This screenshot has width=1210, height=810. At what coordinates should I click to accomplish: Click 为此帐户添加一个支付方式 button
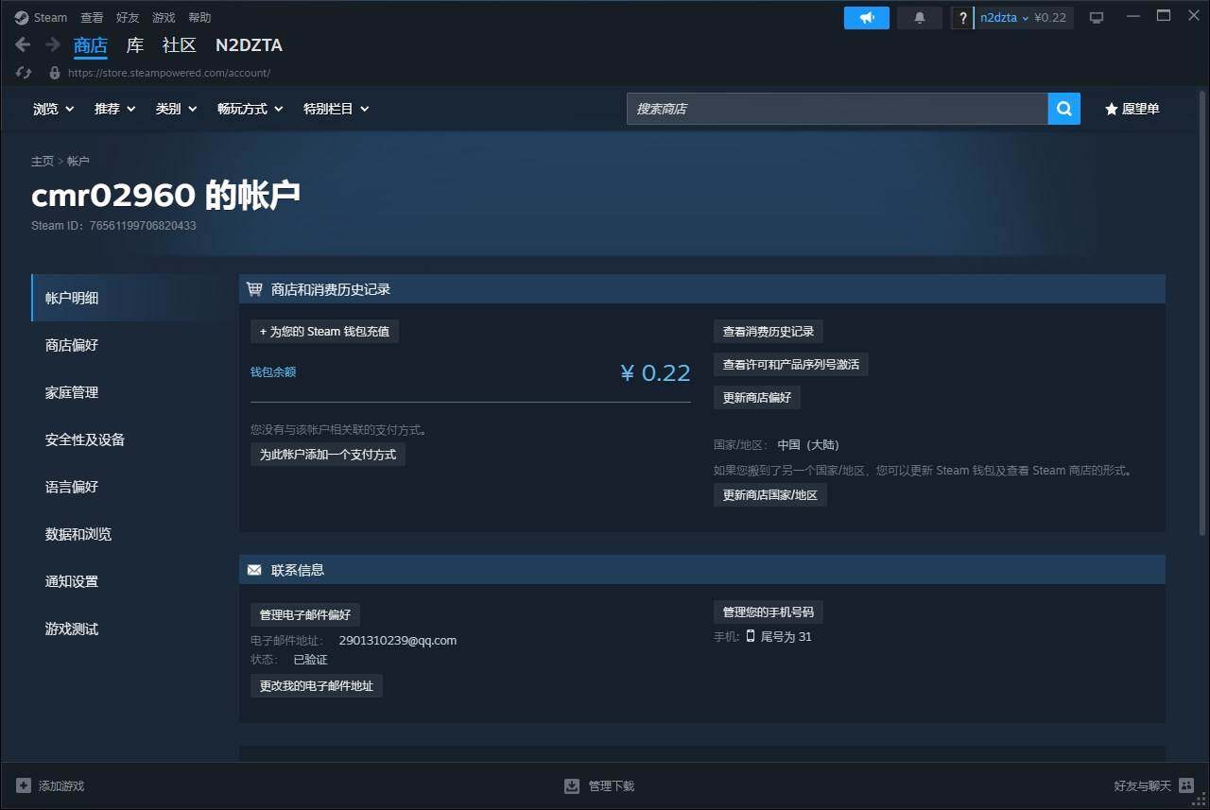pyautogui.click(x=328, y=455)
